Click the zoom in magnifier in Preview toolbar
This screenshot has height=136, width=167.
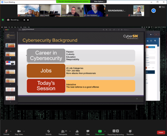tap(107, 30)
